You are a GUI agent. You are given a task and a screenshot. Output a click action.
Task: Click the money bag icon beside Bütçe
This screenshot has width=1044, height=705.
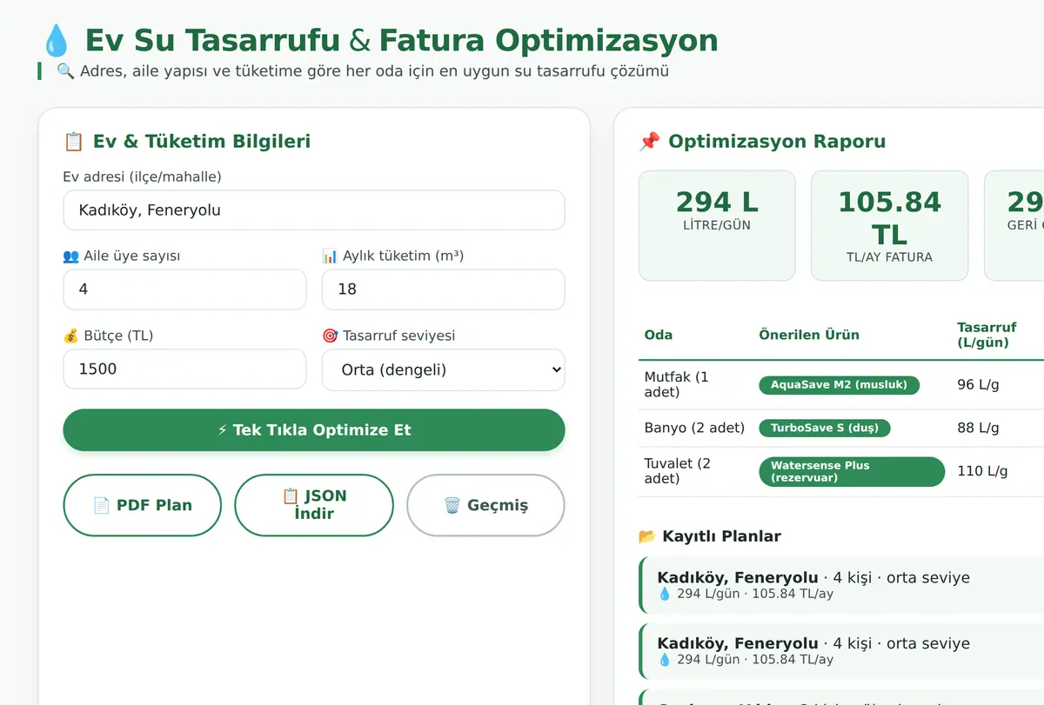[70, 336]
